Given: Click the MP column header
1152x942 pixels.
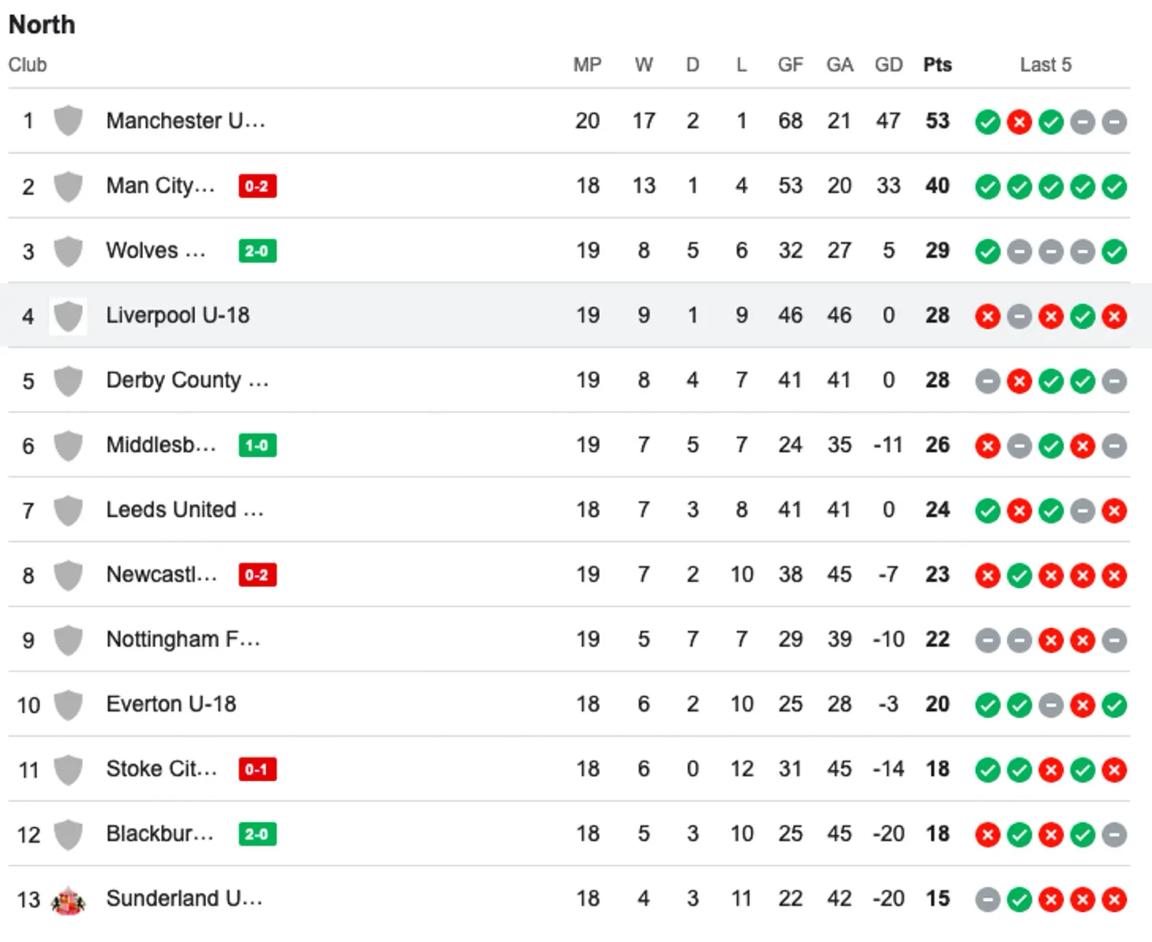Looking at the screenshot, I should [587, 65].
